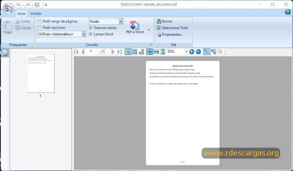The width and height of the screenshot is (293, 171).
Task: Click Buscar with binoculars icon
Action: click(165, 21)
